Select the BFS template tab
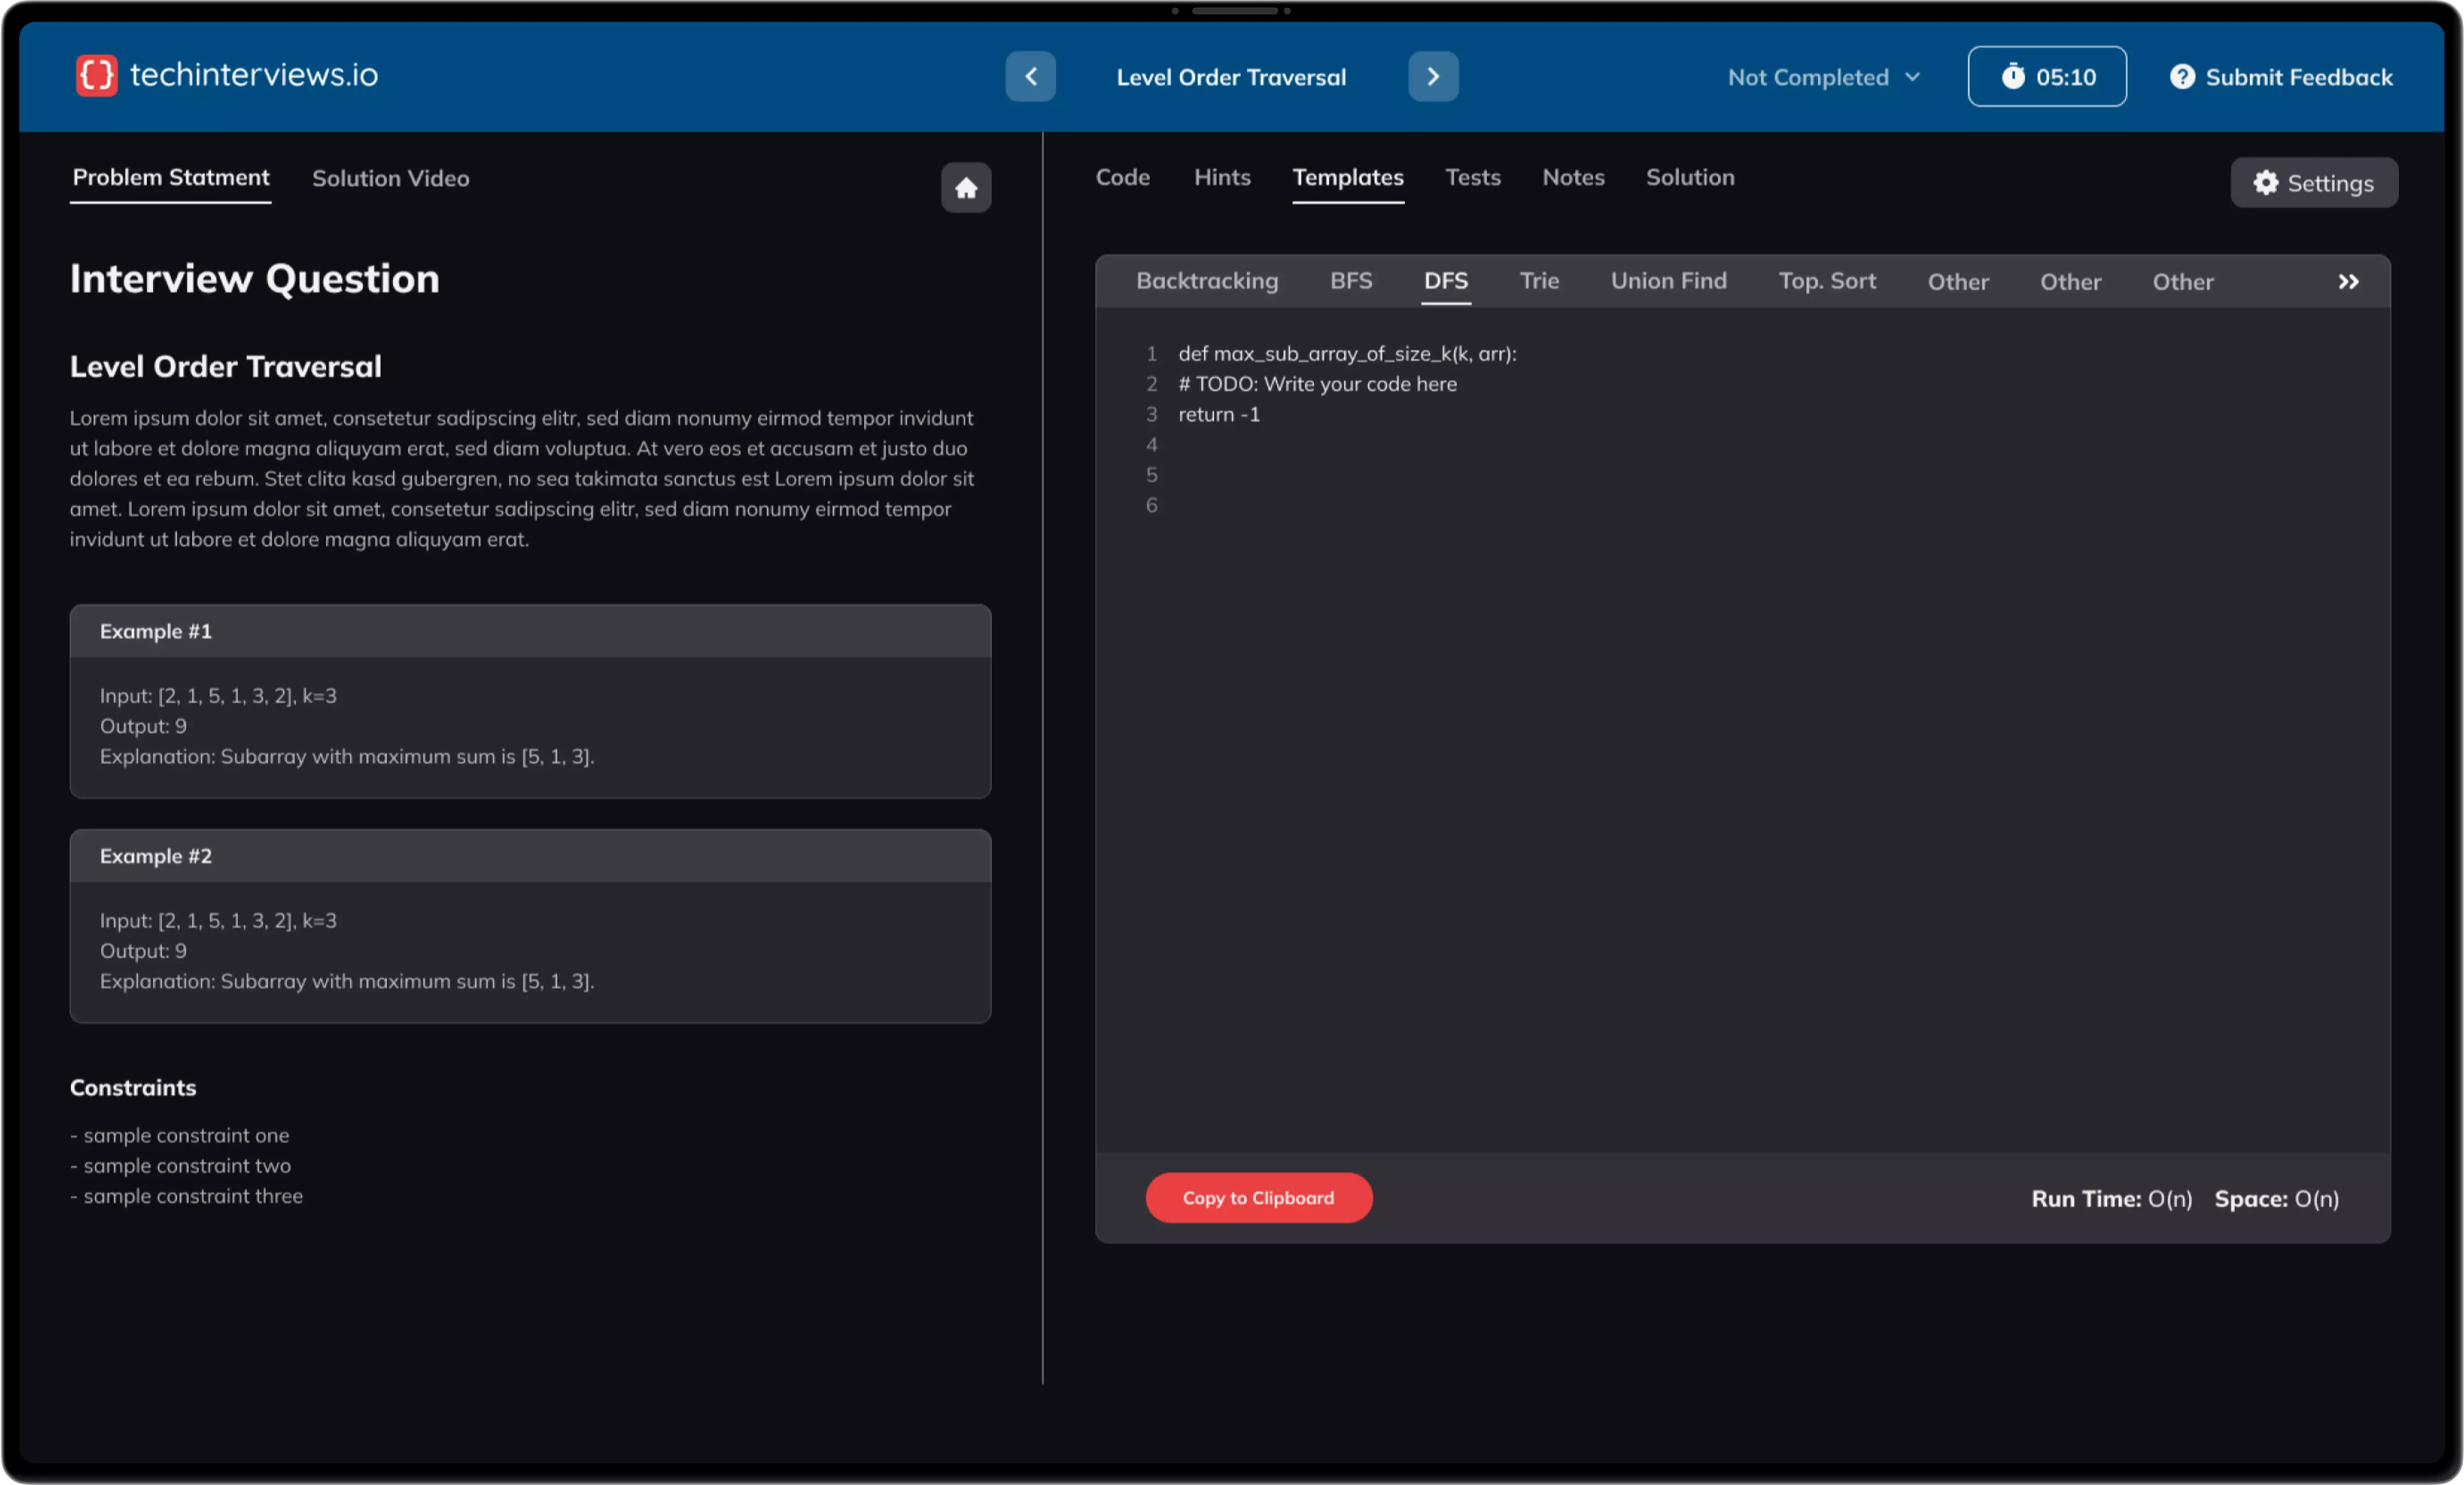The width and height of the screenshot is (2464, 1485). (x=1351, y=281)
